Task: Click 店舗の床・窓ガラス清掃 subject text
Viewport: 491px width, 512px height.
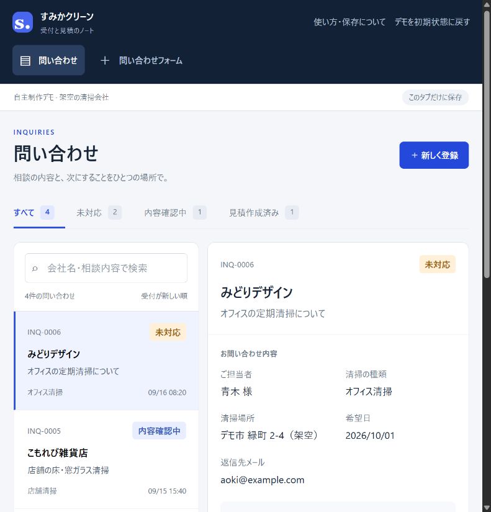Action: pos(68,470)
